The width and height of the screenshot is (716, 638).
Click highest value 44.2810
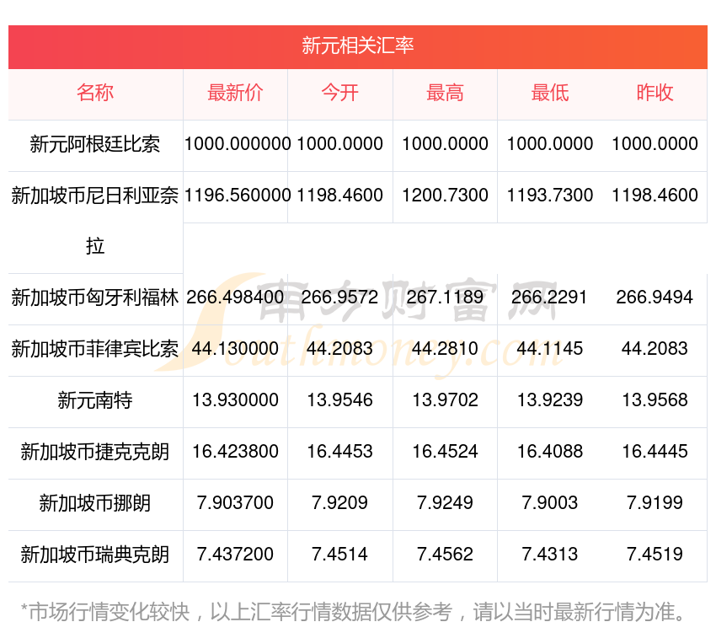point(446,349)
